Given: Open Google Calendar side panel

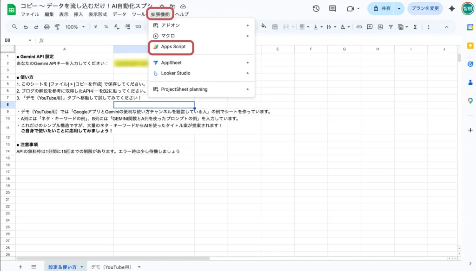Looking at the screenshot, I should [470, 27].
